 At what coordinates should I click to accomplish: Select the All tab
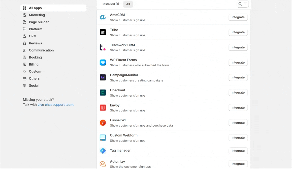pos(128,4)
